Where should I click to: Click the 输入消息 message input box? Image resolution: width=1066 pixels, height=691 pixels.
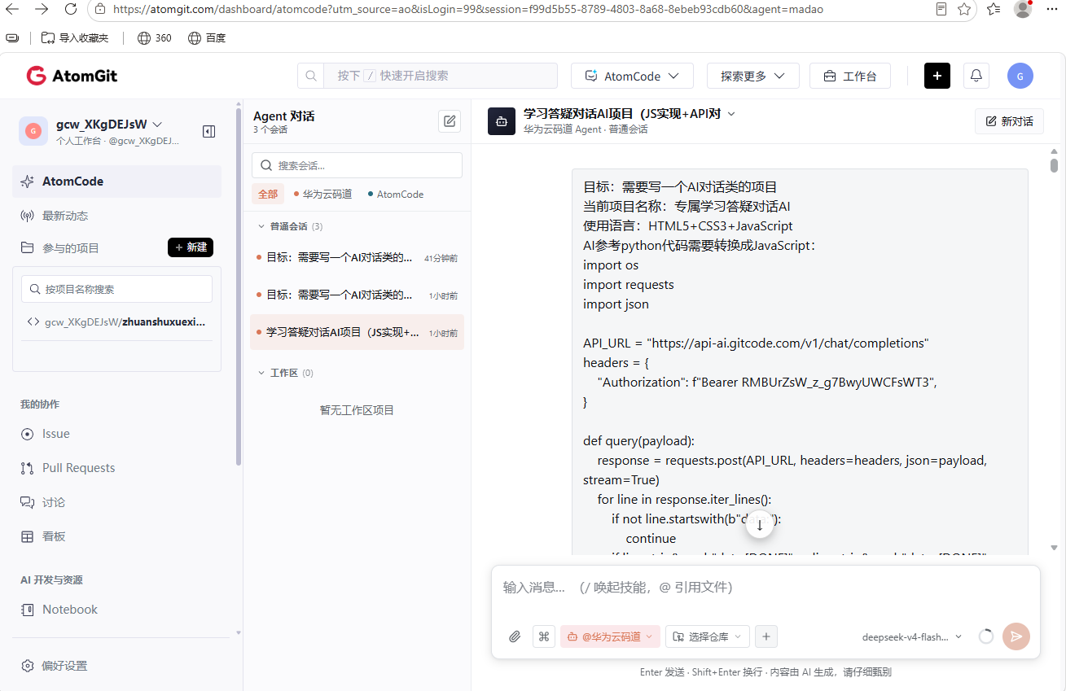(x=766, y=588)
